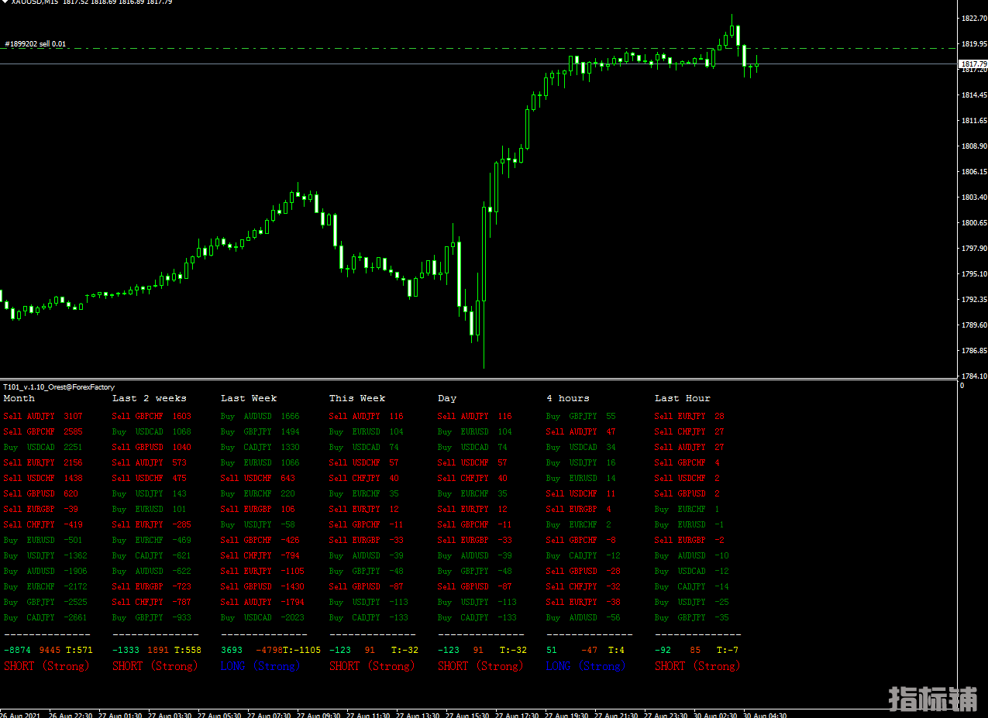Click the This Week column header
The image size is (988, 718).
click(357, 398)
